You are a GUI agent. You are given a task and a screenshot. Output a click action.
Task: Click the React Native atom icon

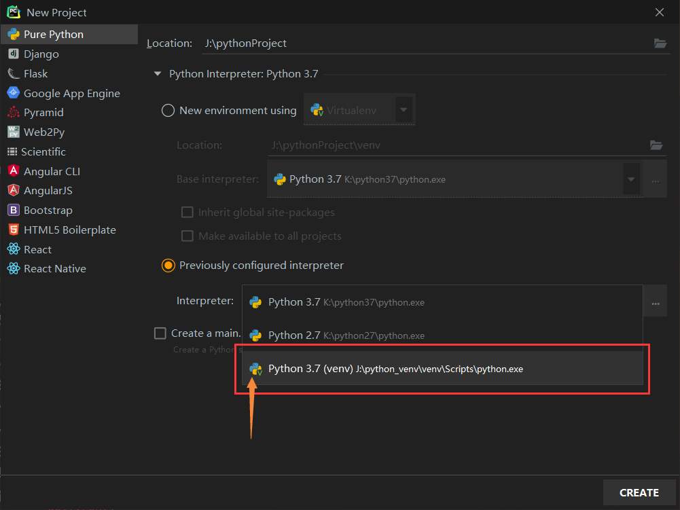click(x=14, y=268)
